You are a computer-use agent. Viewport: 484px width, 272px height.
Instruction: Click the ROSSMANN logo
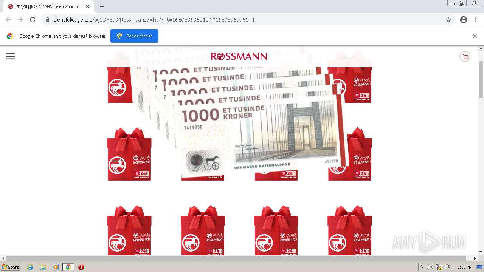click(x=239, y=57)
